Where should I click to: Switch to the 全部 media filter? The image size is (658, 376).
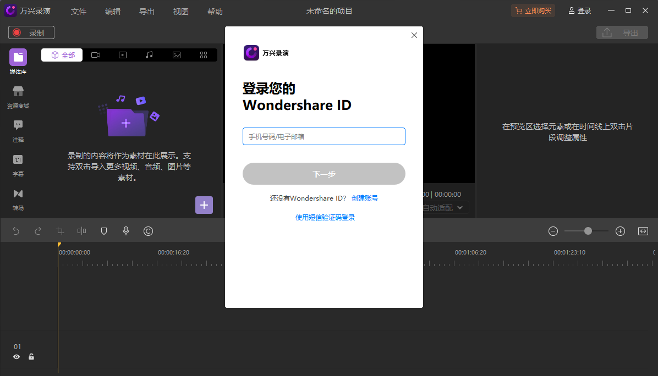click(x=62, y=54)
